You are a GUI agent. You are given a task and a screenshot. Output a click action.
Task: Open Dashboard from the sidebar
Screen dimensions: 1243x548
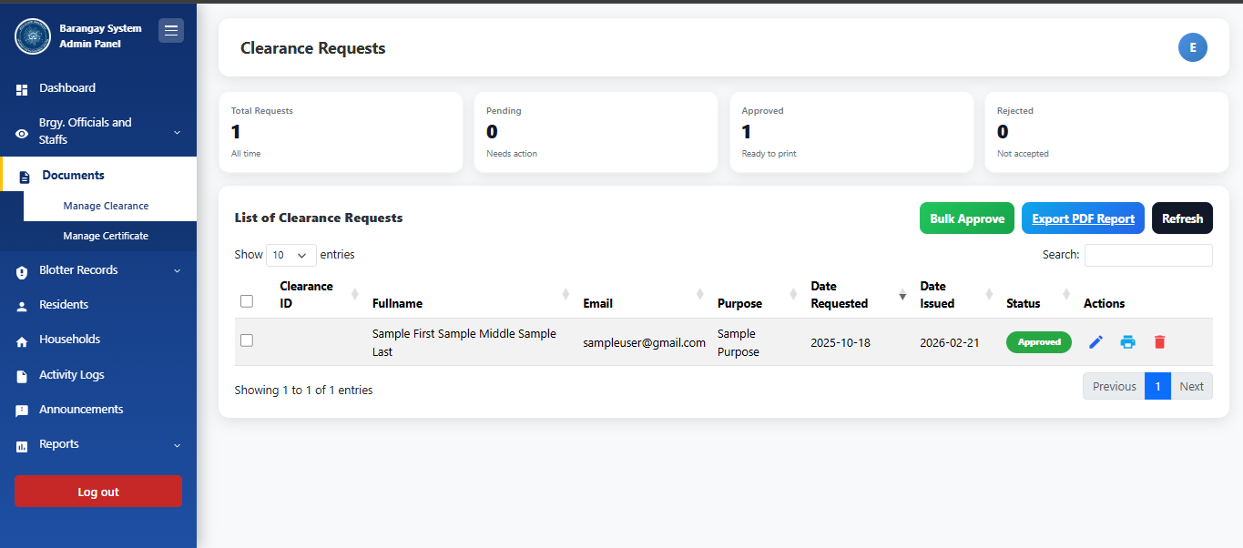tap(66, 88)
